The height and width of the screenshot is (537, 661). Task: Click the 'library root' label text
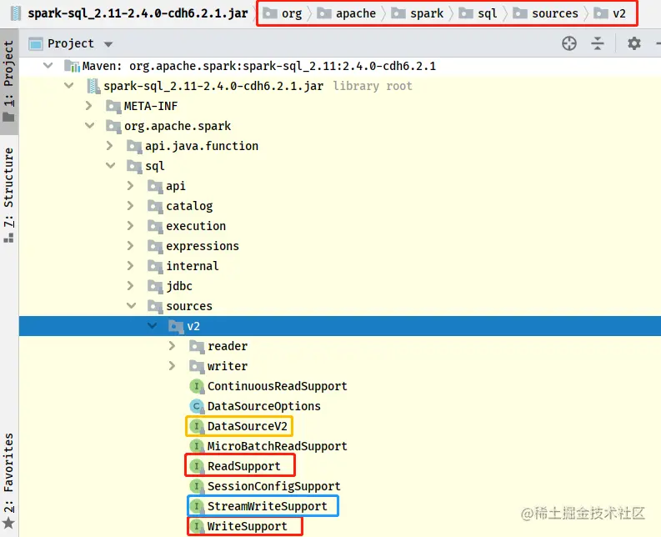click(373, 86)
